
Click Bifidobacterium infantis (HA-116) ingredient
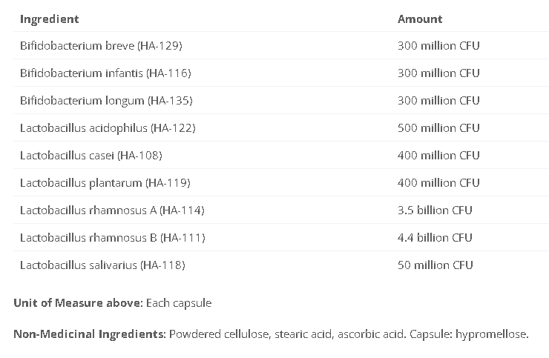coord(105,73)
